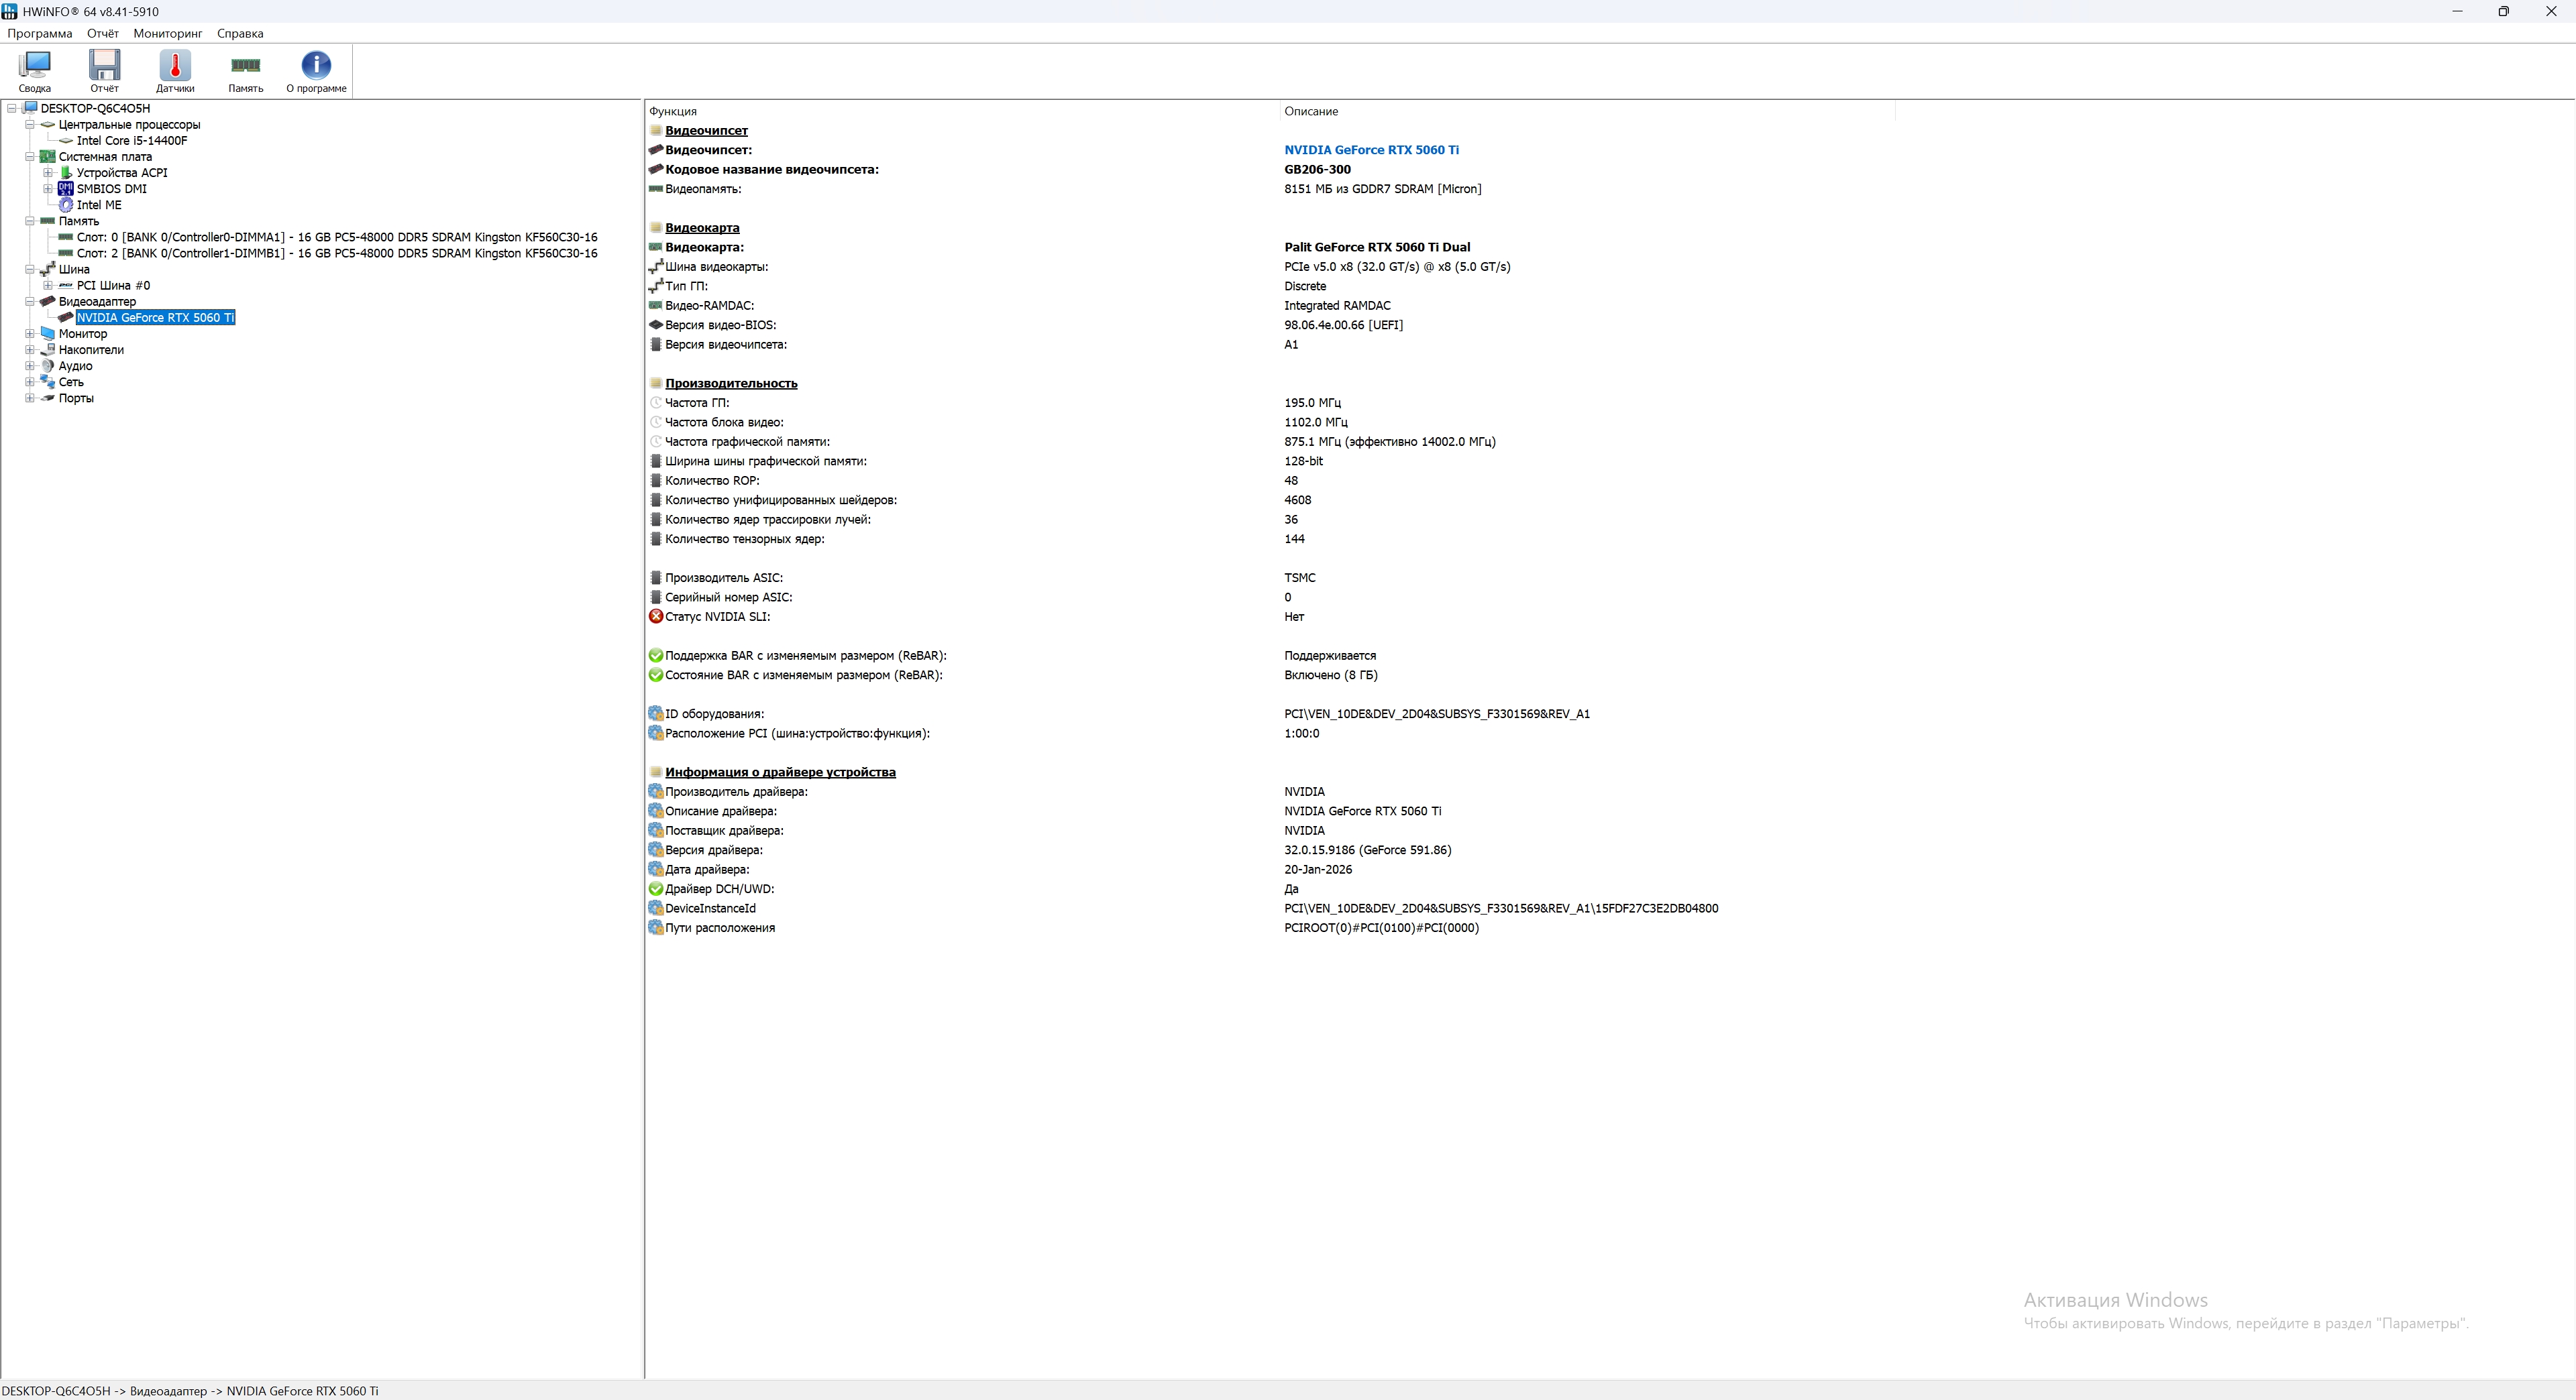Click the NVIDIA GeForce RTX 5060 Ti link
The height and width of the screenshot is (1400, 2576).
[1371, 150]
